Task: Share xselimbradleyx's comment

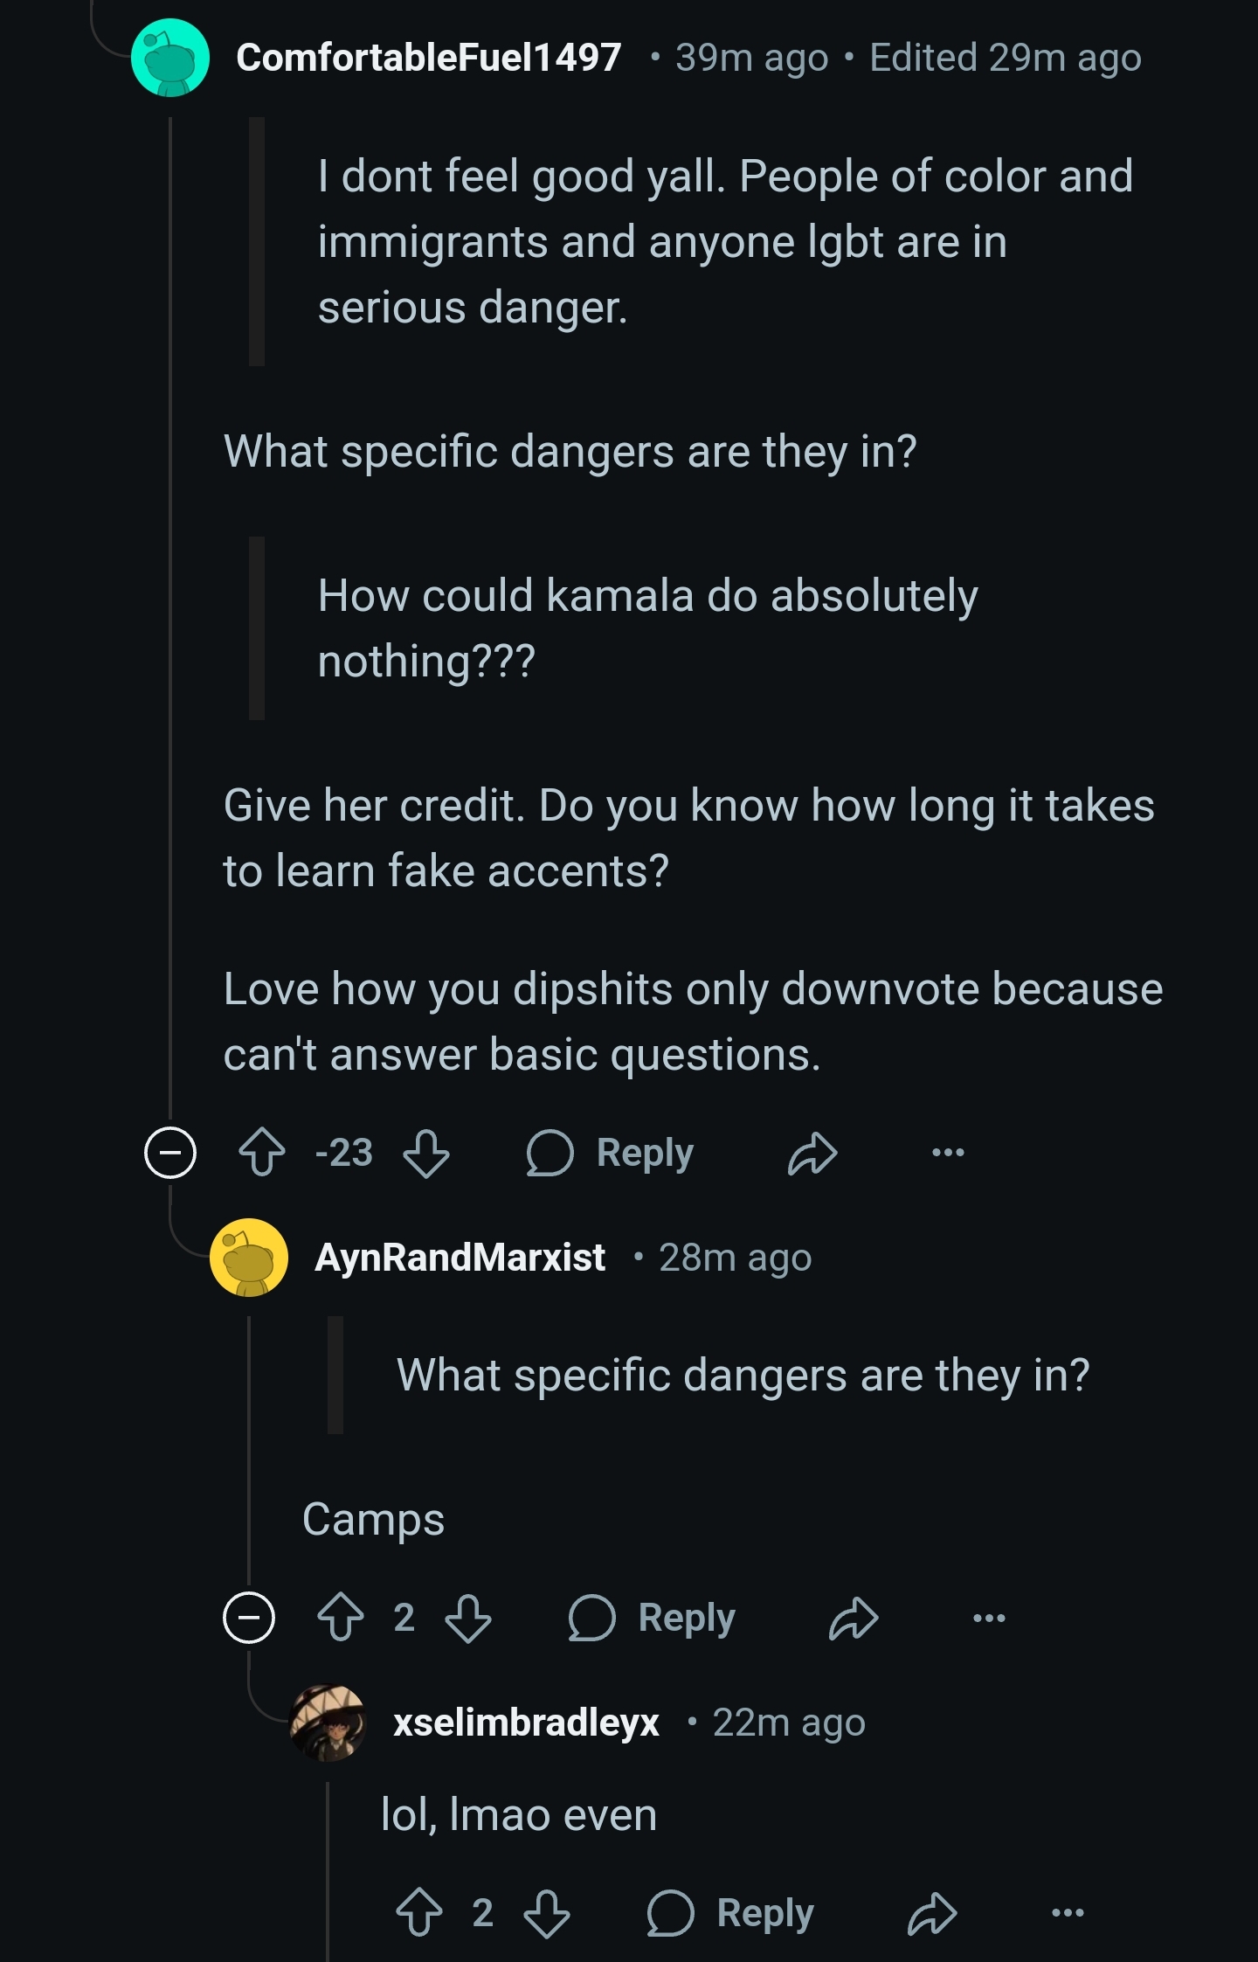Action: 932,1913
